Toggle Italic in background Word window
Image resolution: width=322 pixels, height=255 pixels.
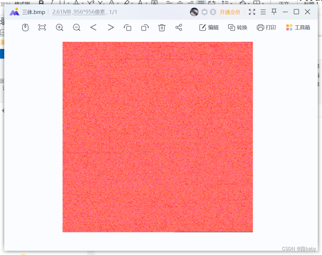[52, 2]
